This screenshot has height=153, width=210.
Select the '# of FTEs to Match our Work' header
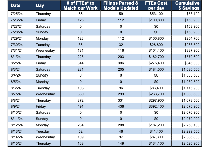click(80, 5)
